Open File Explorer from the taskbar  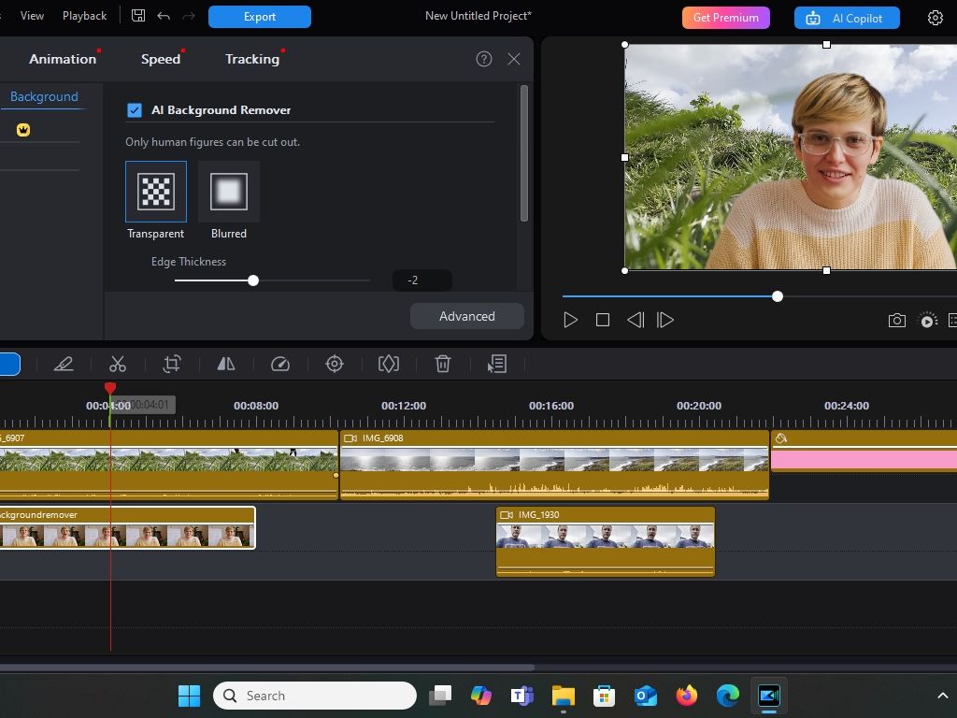point(563,696)
